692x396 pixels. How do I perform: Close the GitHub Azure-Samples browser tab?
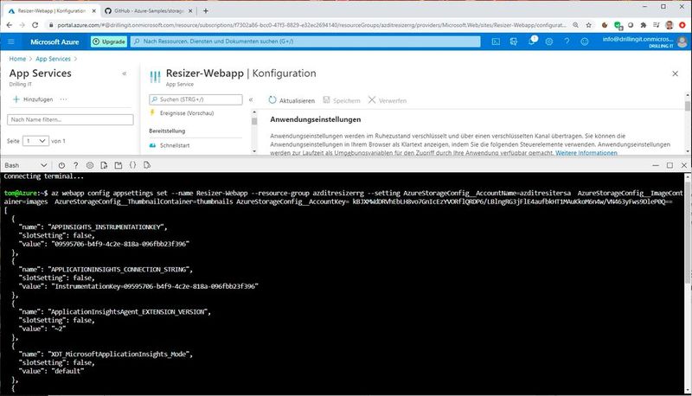tap(190, 10)
